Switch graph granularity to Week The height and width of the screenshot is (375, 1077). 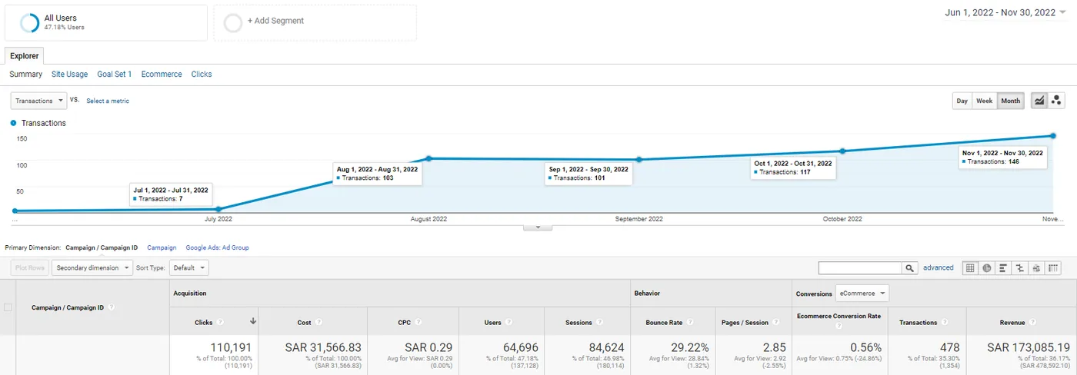point(985,101)
